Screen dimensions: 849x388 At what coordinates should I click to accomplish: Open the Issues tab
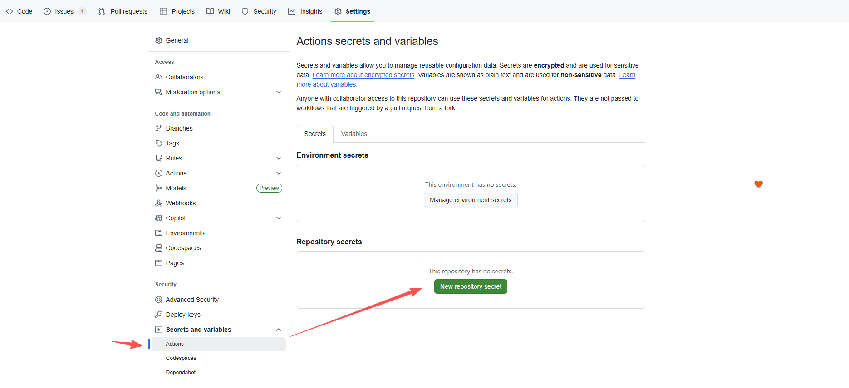[64, 11]
